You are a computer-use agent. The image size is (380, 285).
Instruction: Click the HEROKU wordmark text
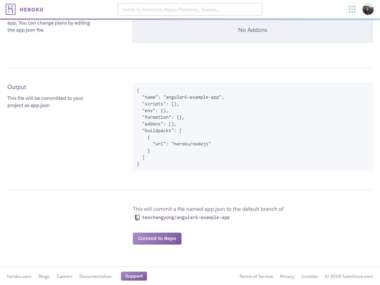[x=31, y=10]
